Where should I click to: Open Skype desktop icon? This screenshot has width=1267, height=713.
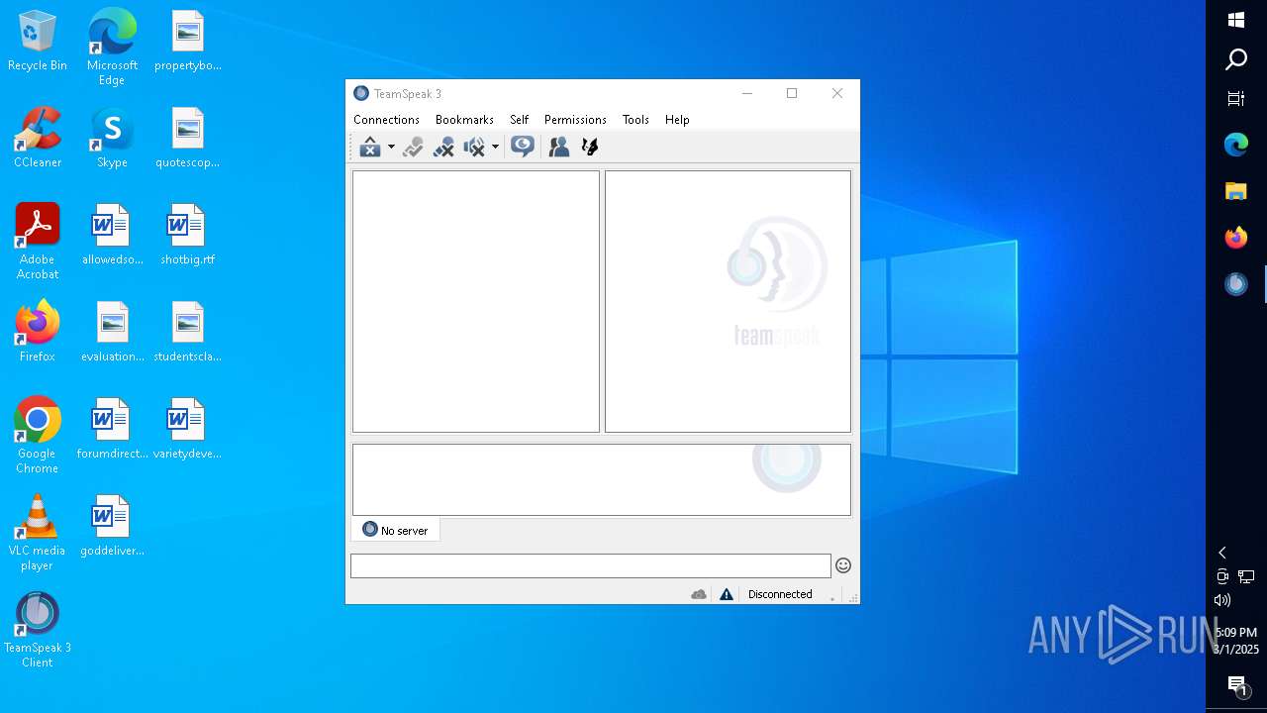pyautogui.click(x=112, y=138)
